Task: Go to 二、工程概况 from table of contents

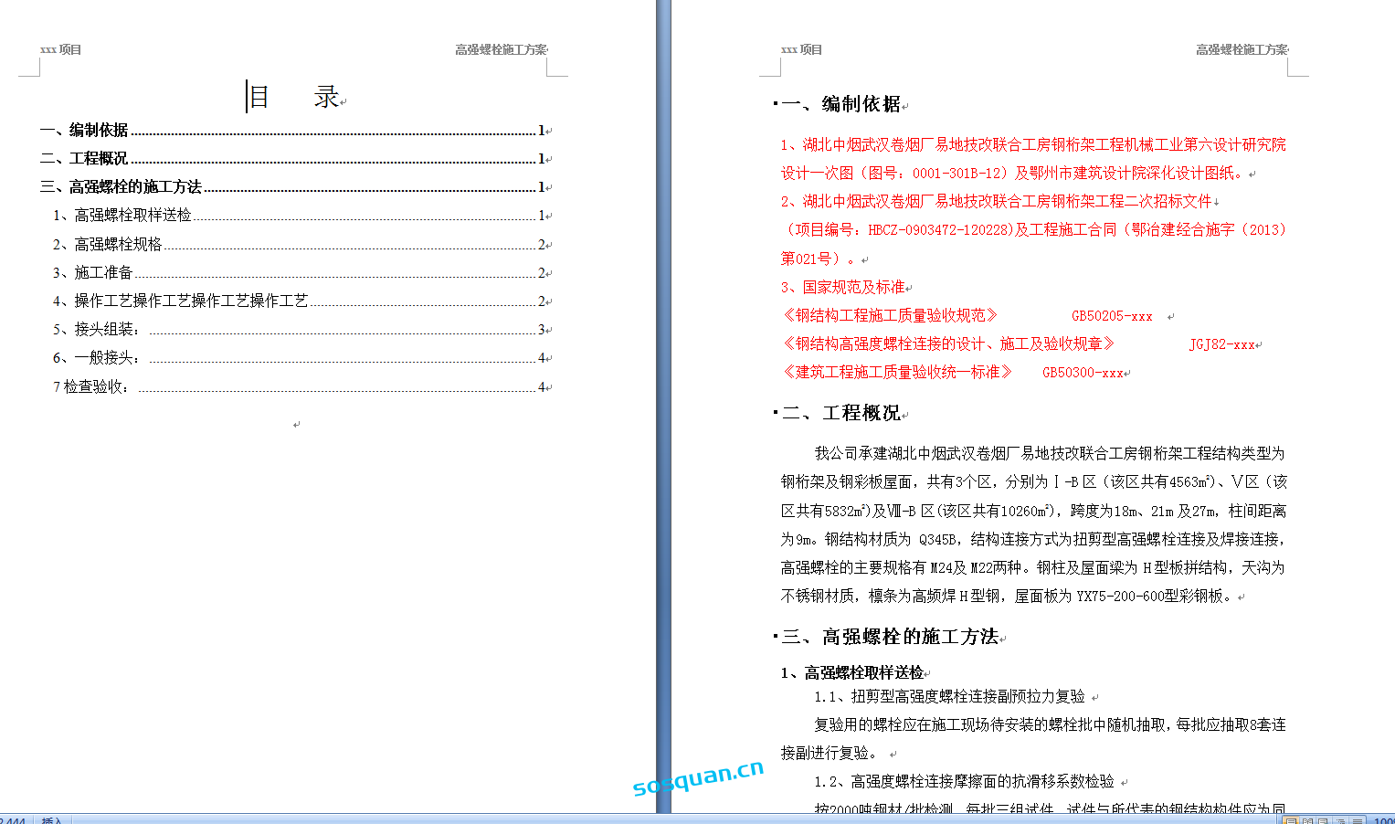Action: coord(84,159)
